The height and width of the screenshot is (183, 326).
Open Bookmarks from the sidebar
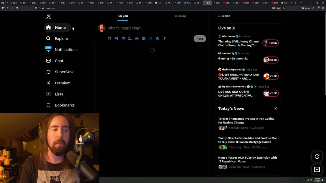click(x=61, y=105)
